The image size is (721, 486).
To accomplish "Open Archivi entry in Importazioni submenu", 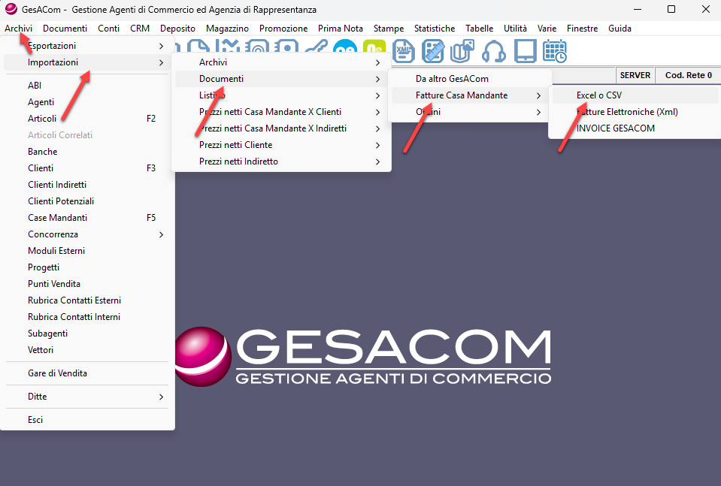I will point(280,62).
